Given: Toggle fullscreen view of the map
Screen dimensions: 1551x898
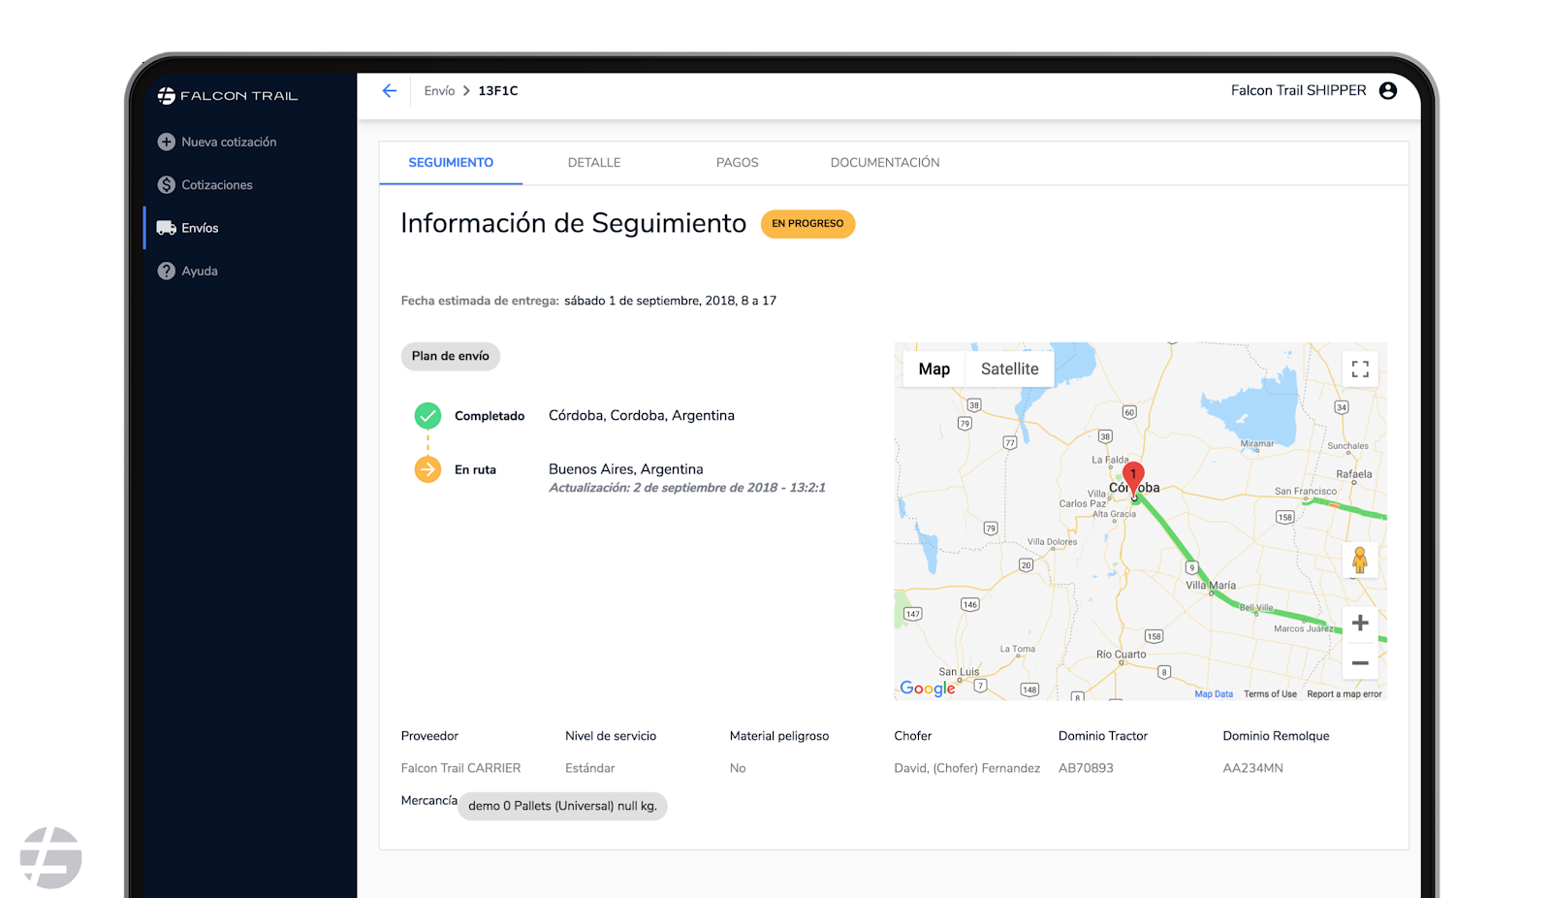Looking at the screenshot, I should point(1360,369).
